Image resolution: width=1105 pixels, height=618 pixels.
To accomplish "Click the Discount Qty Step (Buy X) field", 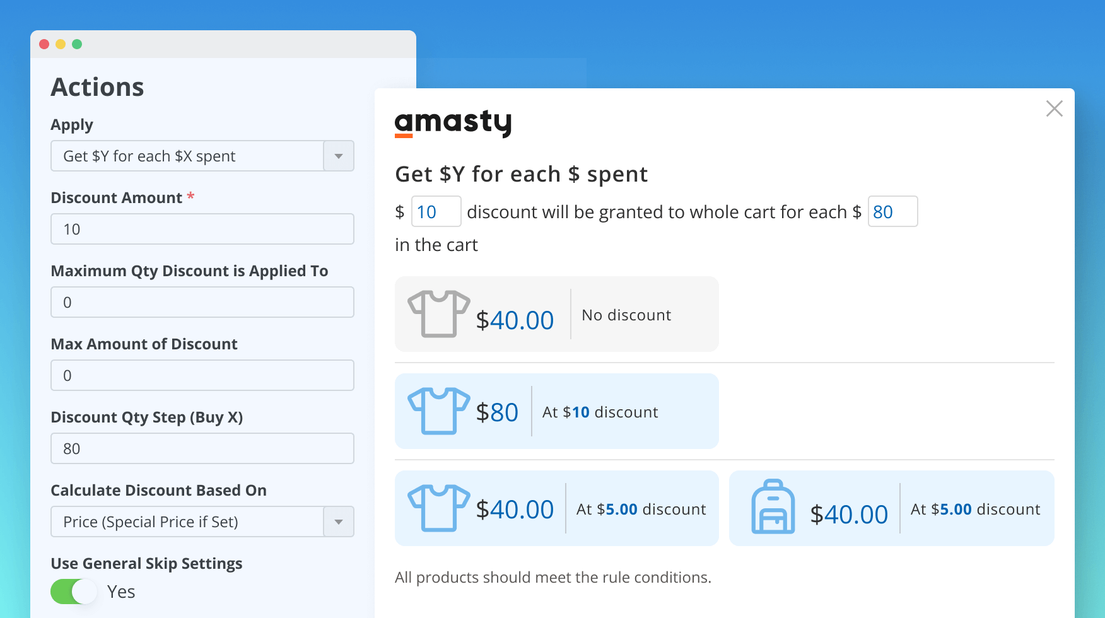I will 202,448.
